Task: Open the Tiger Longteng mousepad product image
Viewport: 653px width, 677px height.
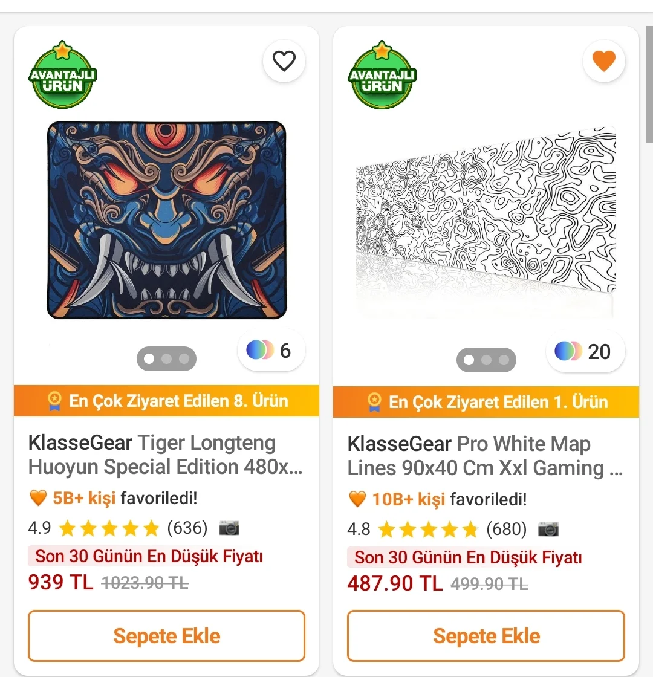Action: tap(166, 221)
